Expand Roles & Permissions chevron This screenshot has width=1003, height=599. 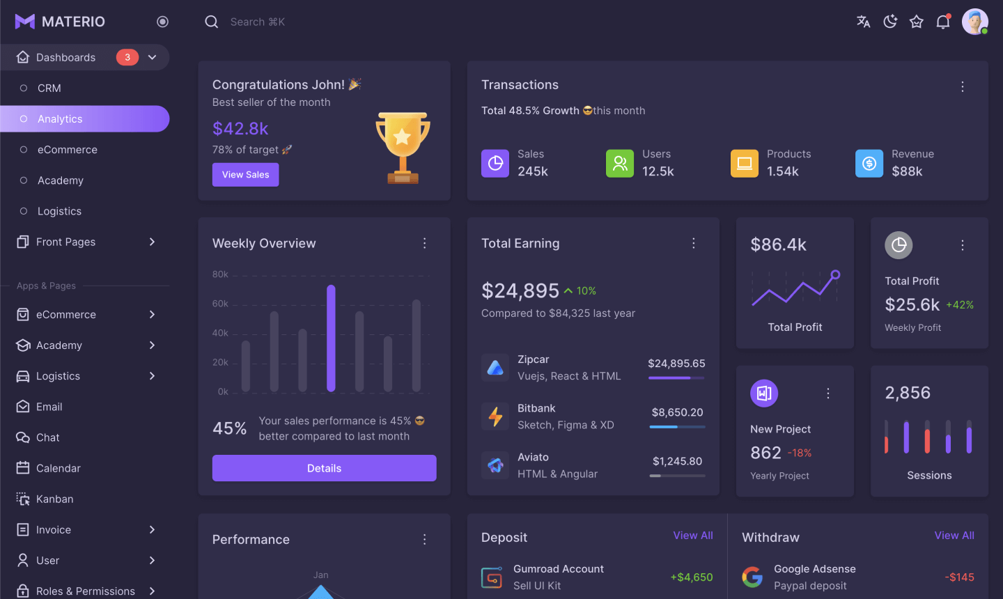coord(152,591)
